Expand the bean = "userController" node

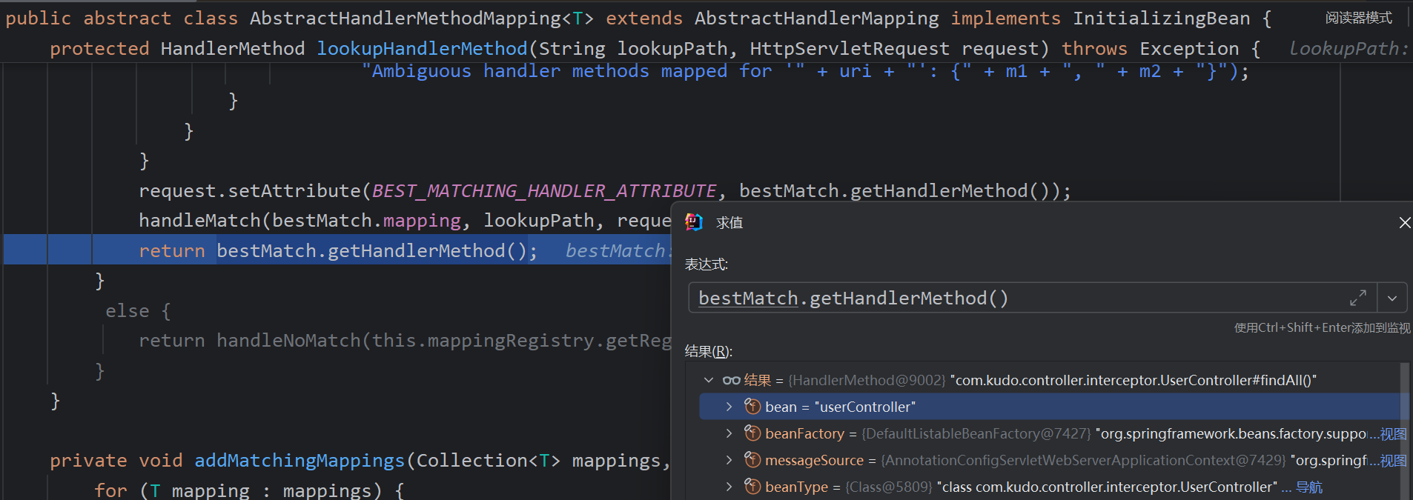pyautogui.click(x=729, y=407)
